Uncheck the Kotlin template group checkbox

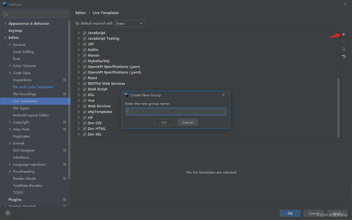(85, 50)
